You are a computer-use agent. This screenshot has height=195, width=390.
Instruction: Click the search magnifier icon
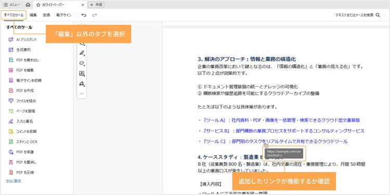point(378,15)
